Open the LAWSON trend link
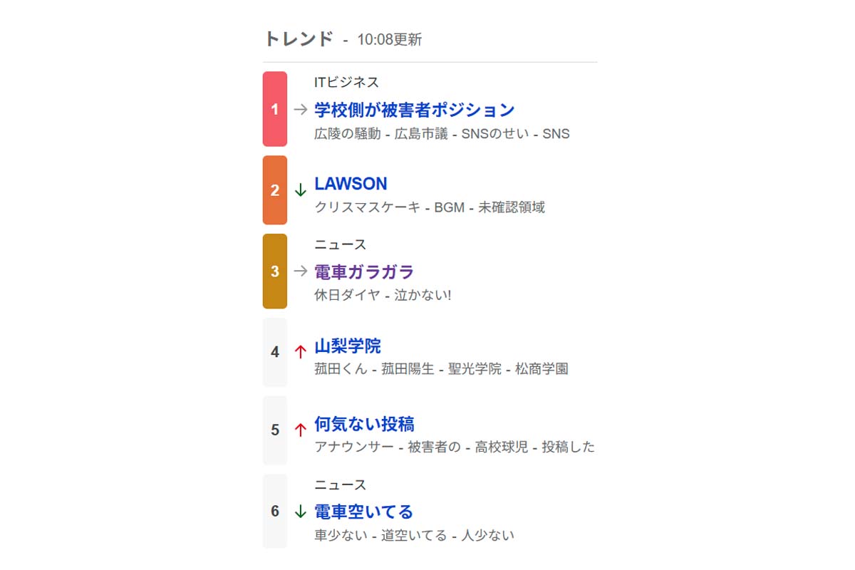855x570 pixels. pos(351,184)
